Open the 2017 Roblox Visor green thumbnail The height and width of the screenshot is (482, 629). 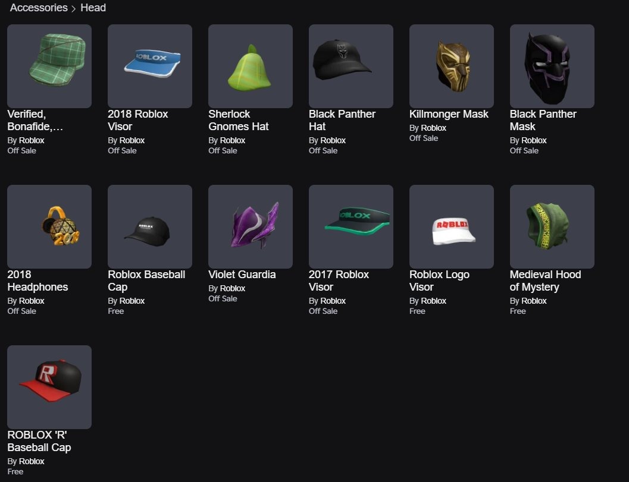point(351,226)
